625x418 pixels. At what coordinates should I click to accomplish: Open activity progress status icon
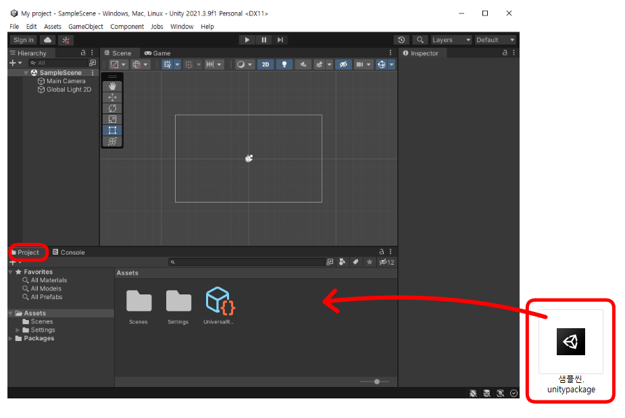click(514, 393)
